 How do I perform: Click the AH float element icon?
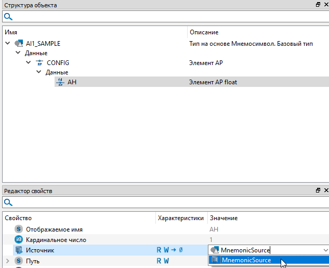coord(59,82)
